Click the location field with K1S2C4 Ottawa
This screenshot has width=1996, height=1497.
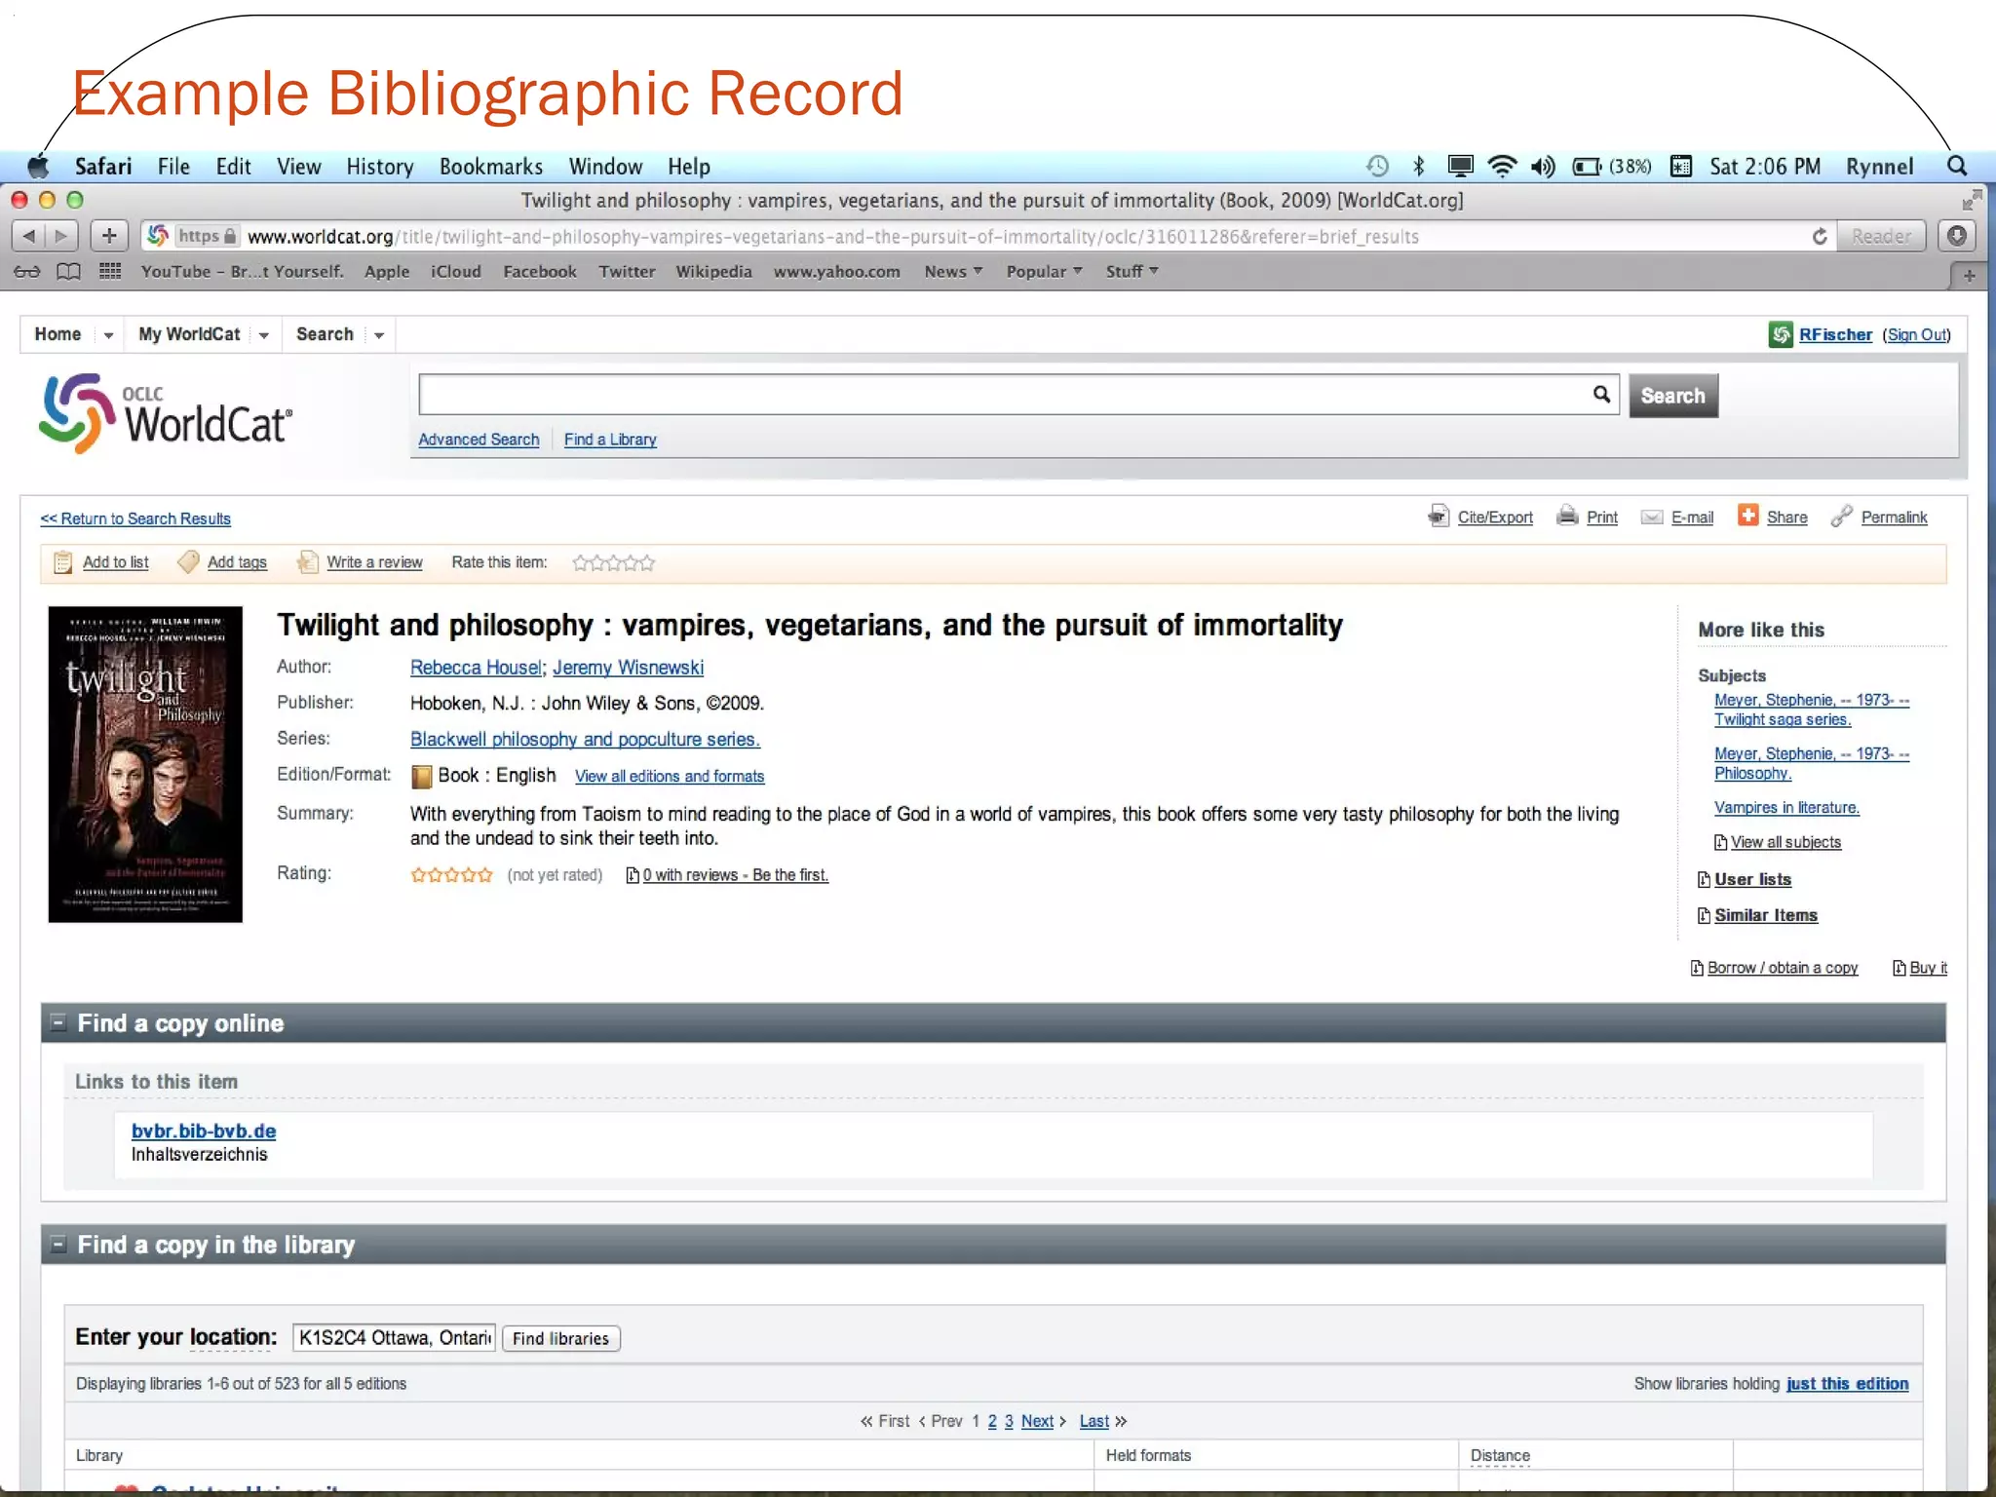(394, 1337)
